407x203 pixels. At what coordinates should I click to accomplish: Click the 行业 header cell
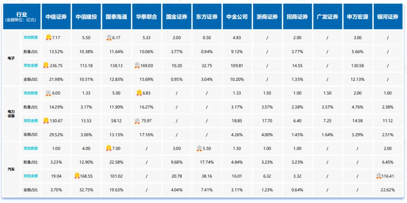coord(21,17)
